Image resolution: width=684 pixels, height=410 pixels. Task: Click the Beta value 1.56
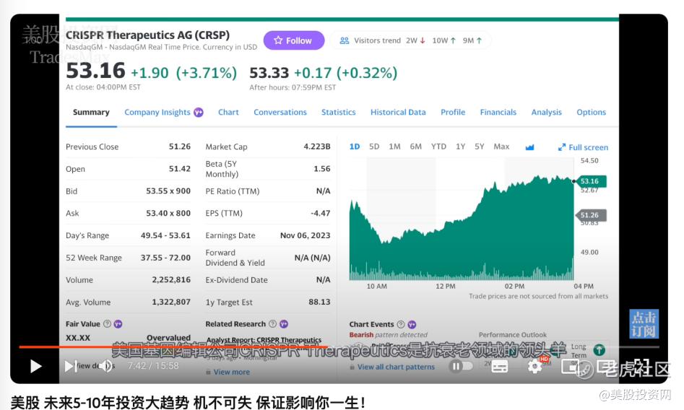click(322, 169)
